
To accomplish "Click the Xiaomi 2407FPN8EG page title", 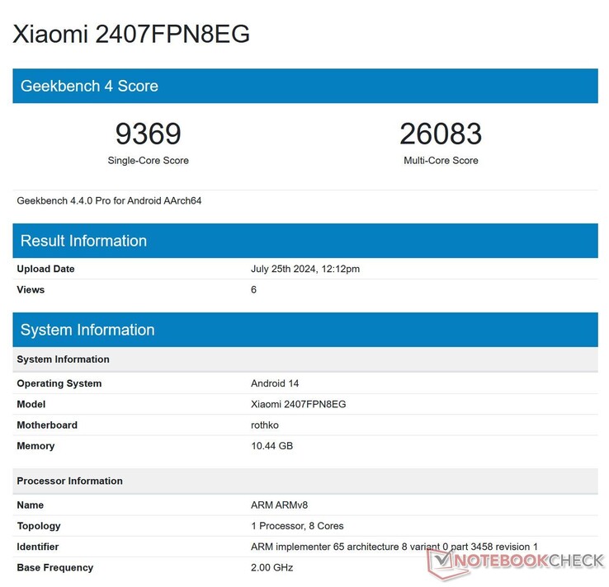I will pyautogui.click(x=131, y=34).
